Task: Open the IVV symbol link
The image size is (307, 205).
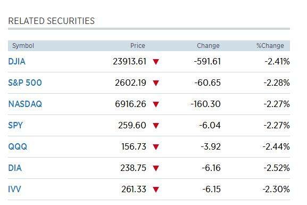Action: (14, 190)
